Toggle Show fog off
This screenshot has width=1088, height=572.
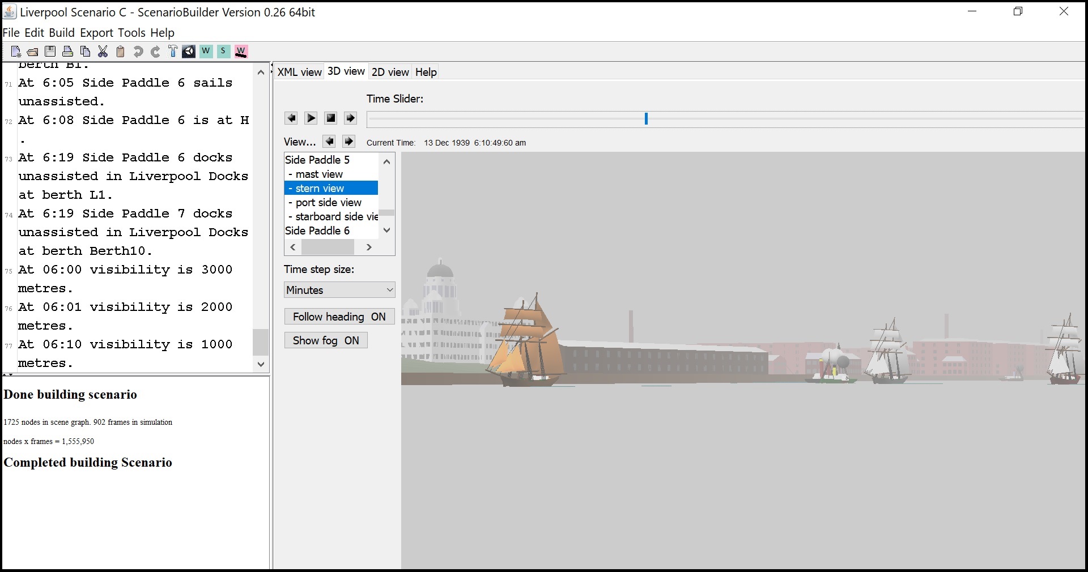click(326, 340)
